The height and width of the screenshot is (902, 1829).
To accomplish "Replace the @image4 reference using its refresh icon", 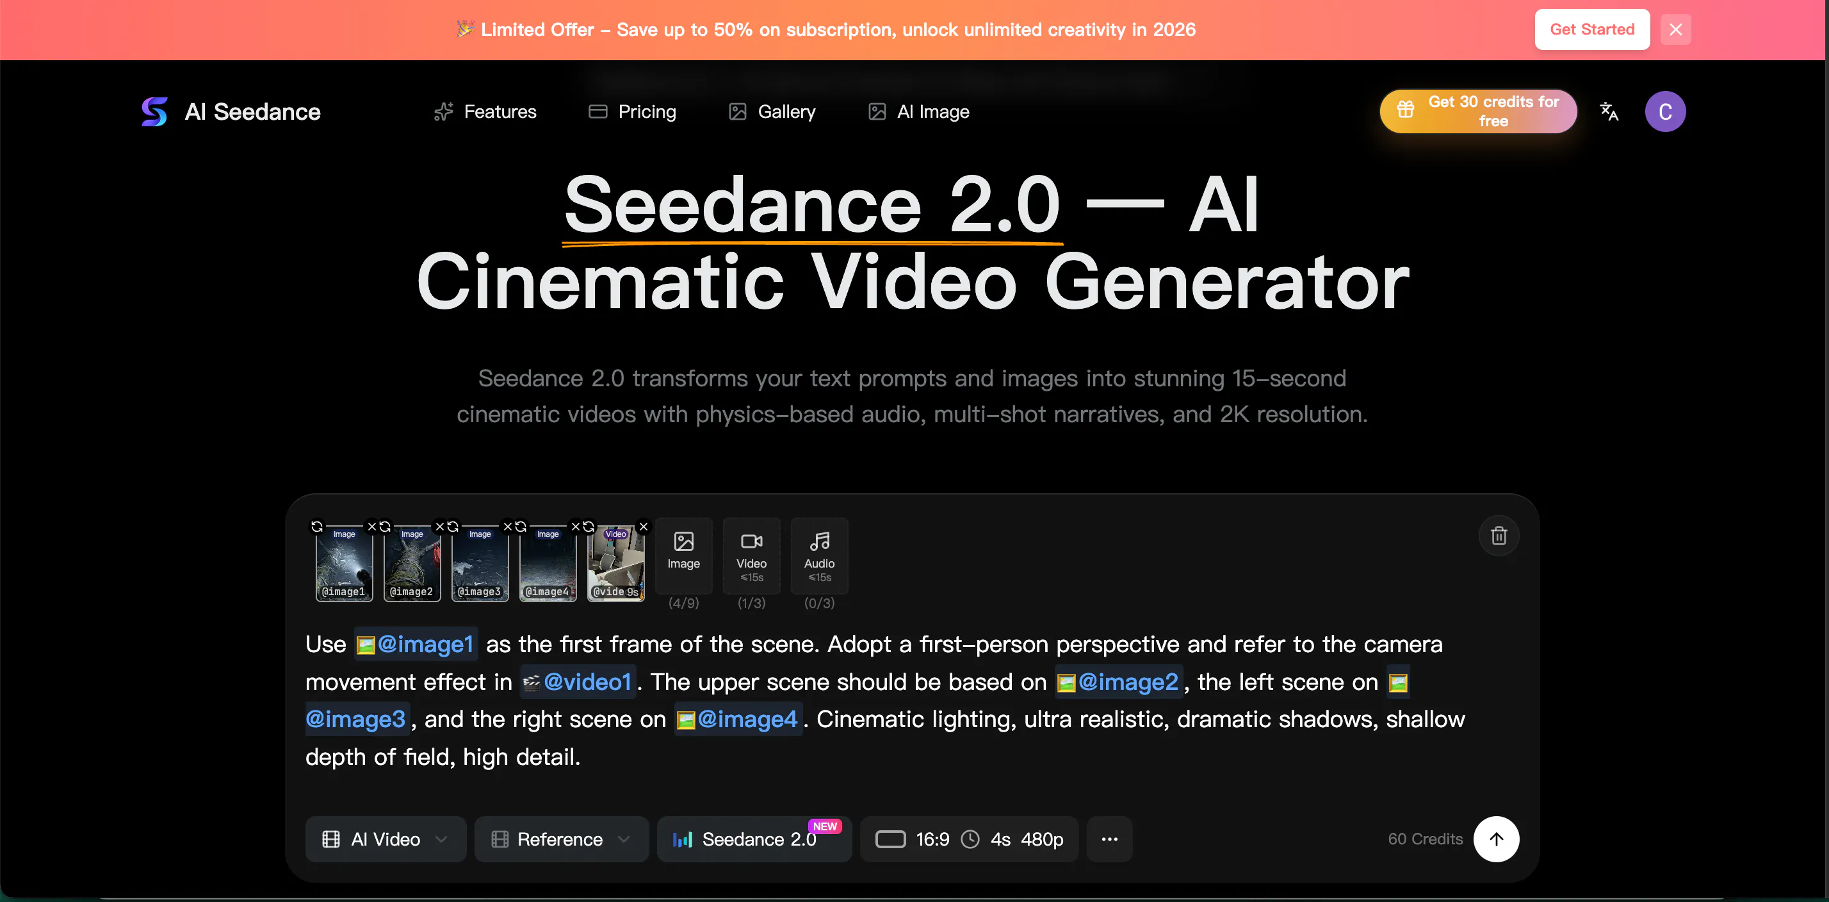I will pyautogui.click(x=521, y=527).
